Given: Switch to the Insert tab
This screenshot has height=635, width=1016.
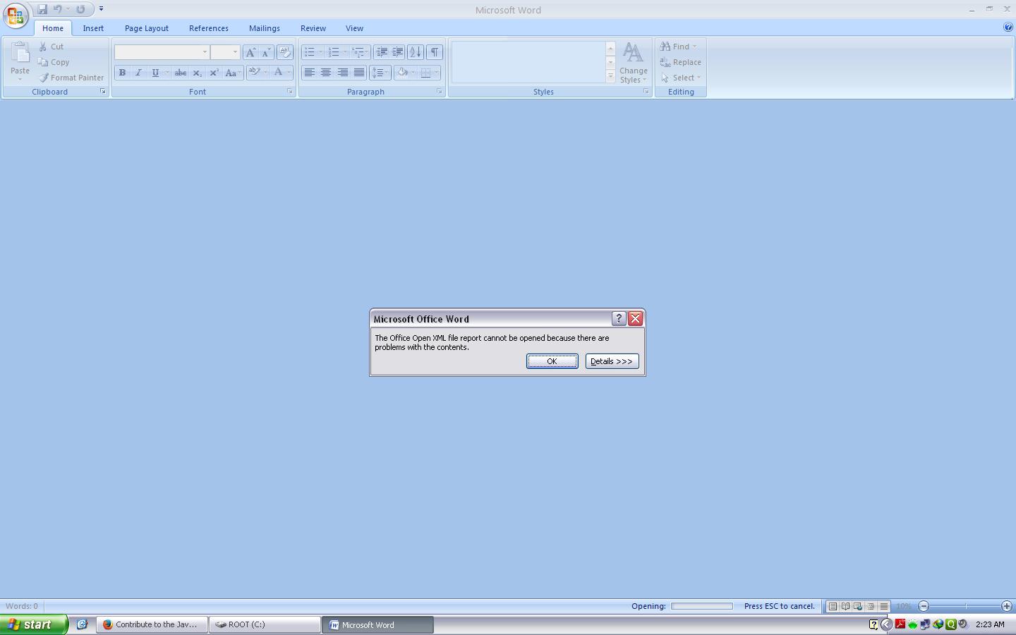Looking at the screenshot, I should [x=93, y=28].
